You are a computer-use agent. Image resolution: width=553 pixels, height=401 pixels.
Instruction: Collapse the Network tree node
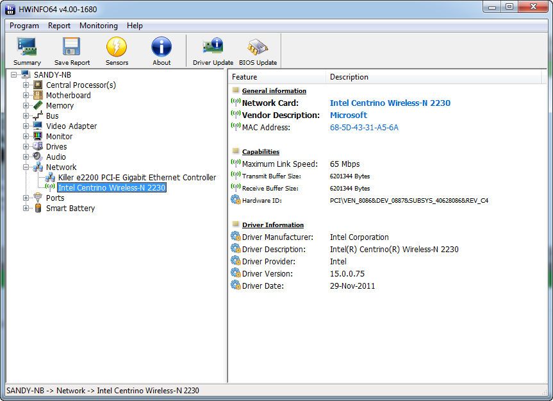[26, 167]
